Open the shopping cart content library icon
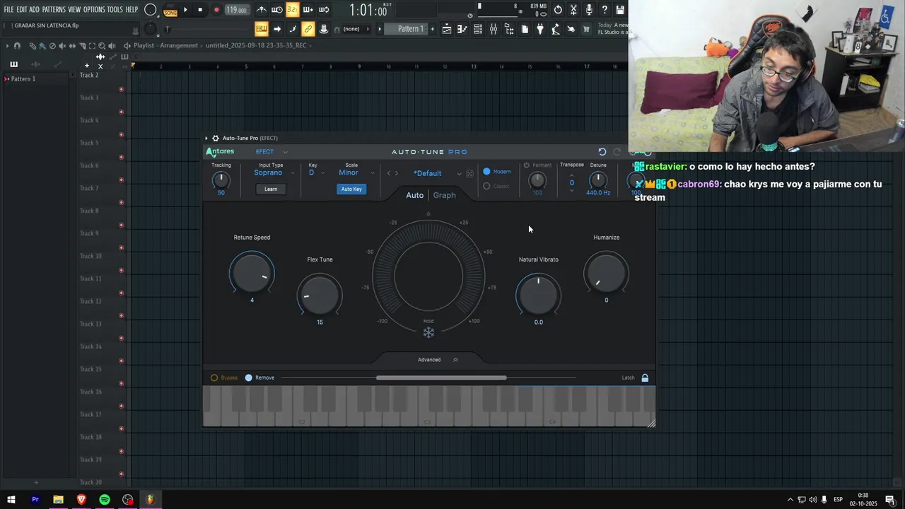 (x=586, y=29)
